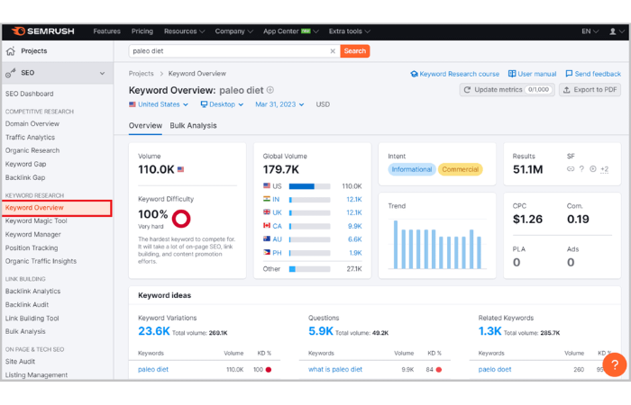This screenshot has width=631, height=405.
Task: Open the Projects home icon
Action: pyautogui.click(x=11, y=51)
